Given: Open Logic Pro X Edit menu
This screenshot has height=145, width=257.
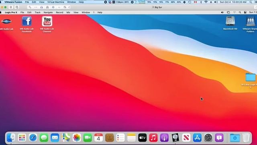Looking at the screenshot, I should pyautogui.click(x=29, y=12).
